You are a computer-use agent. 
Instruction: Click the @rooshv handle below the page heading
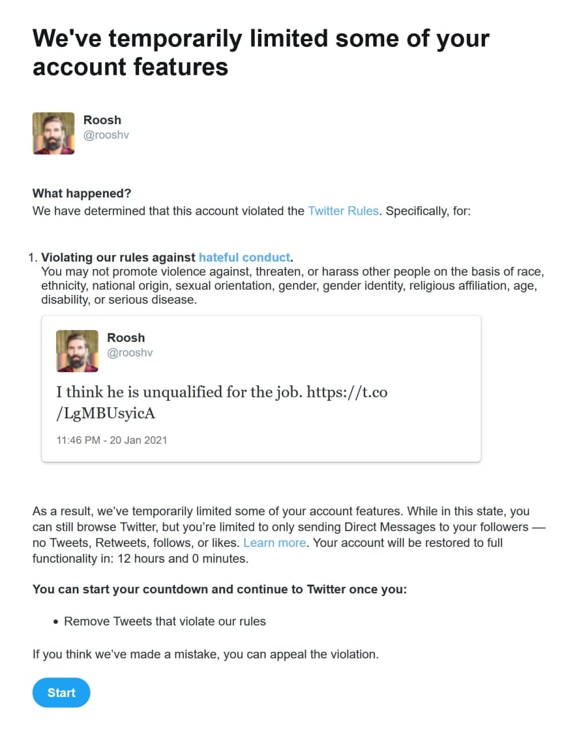tap(106, 135)
